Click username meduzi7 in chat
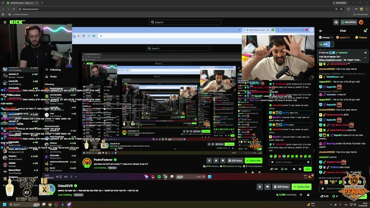The width and height of the screenshot is (370, 208). pos(324,157)
